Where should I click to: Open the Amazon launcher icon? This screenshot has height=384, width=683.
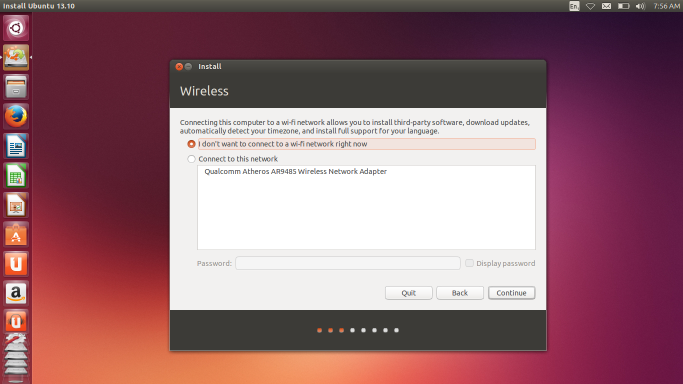pos(16,293)
